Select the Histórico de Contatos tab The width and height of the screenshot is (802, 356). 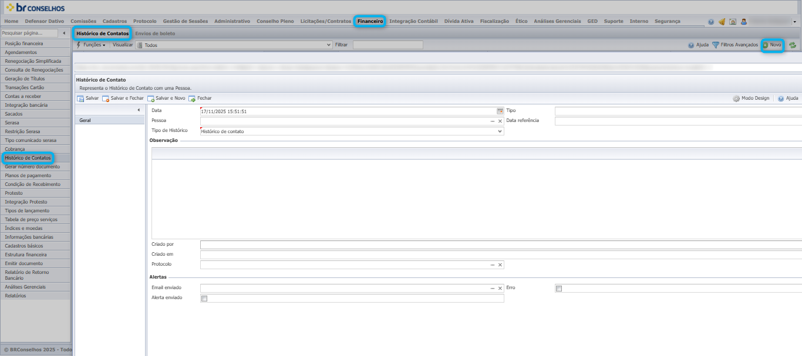pyautogui.click(x=103, y=33)
